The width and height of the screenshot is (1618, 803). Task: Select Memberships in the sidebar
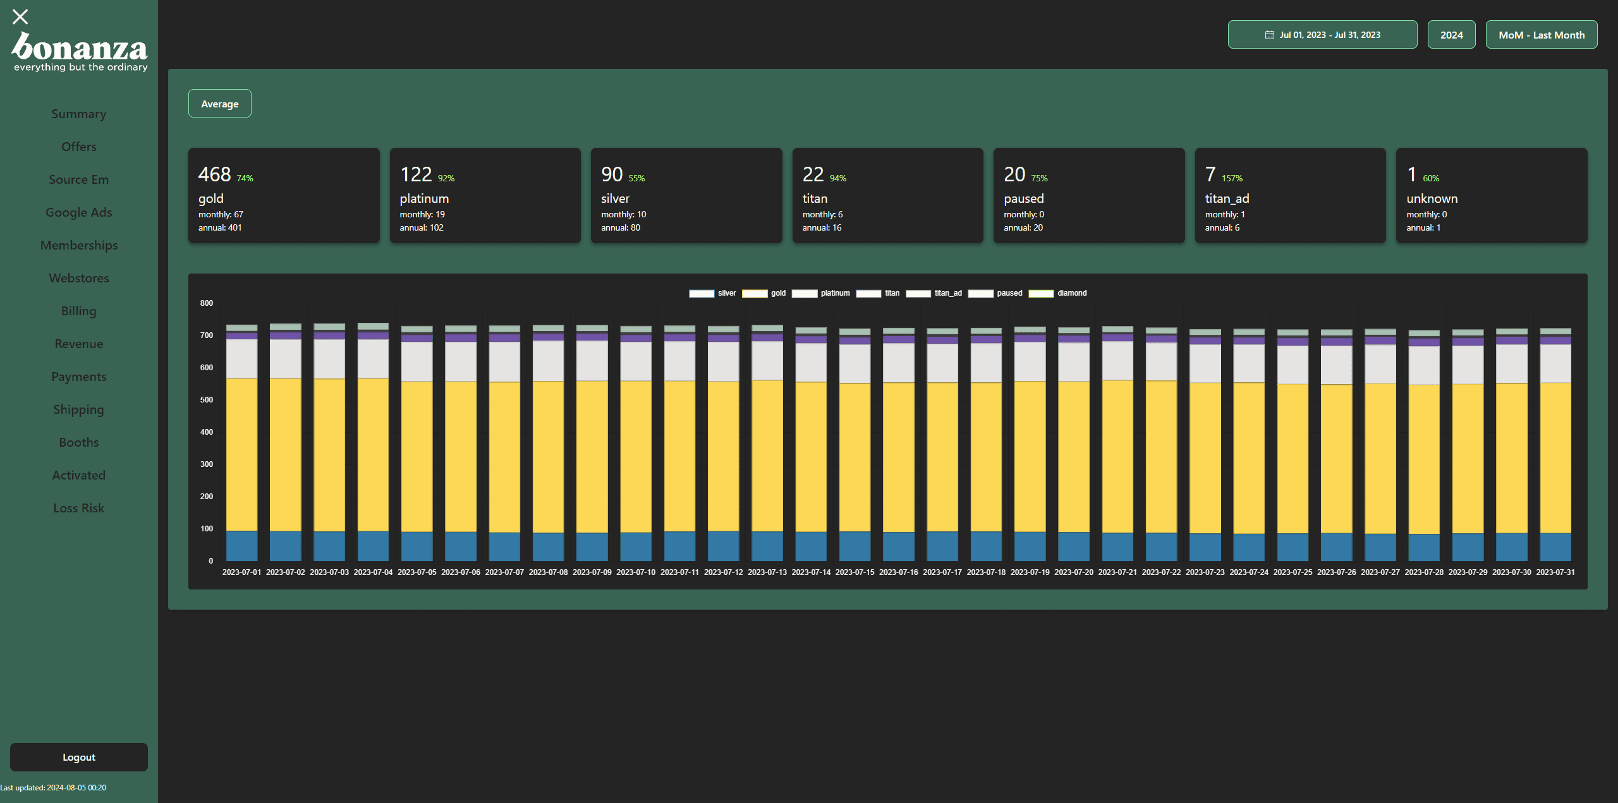79,245
